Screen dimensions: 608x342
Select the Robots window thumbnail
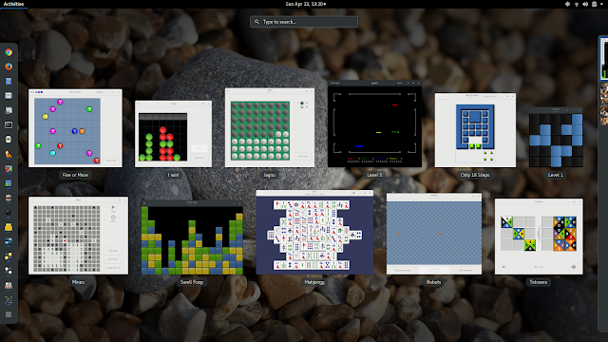tap(434, 234)
